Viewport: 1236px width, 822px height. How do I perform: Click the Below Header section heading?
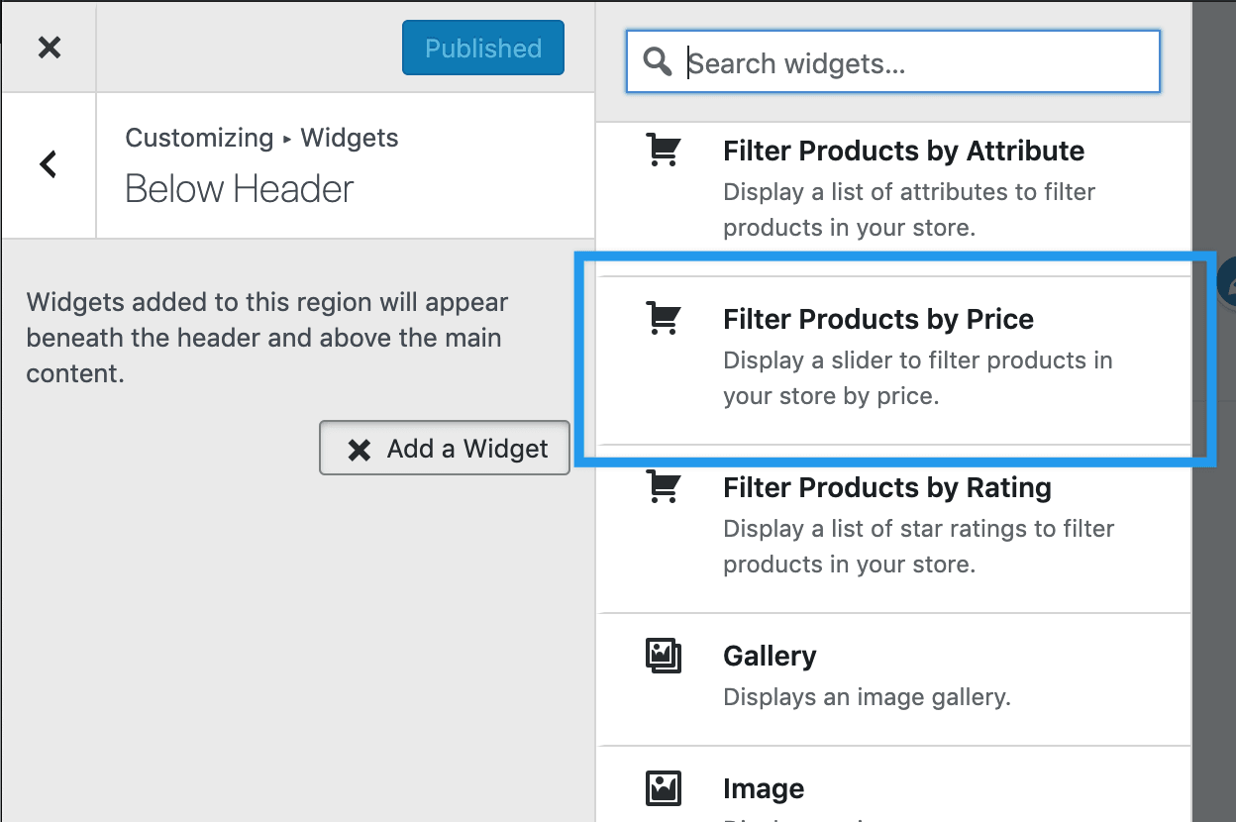tap(240, 188)
